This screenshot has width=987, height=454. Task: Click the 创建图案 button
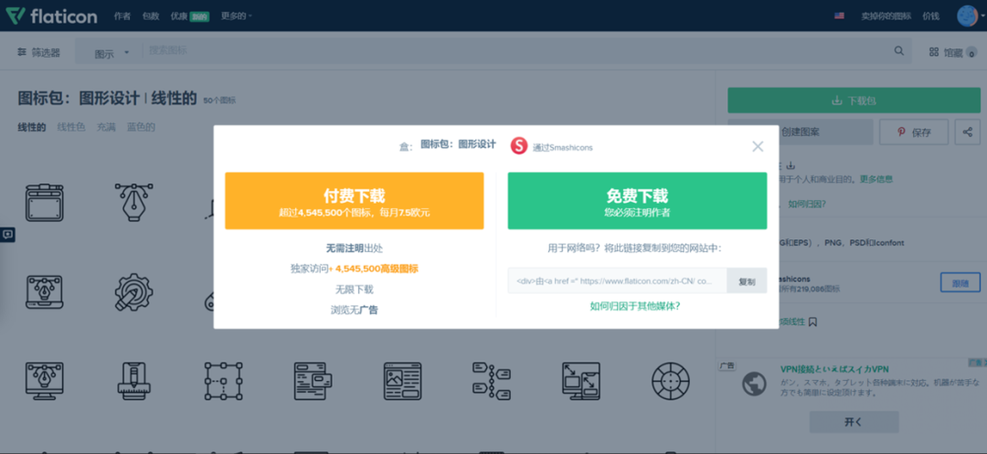coord(801,132)
